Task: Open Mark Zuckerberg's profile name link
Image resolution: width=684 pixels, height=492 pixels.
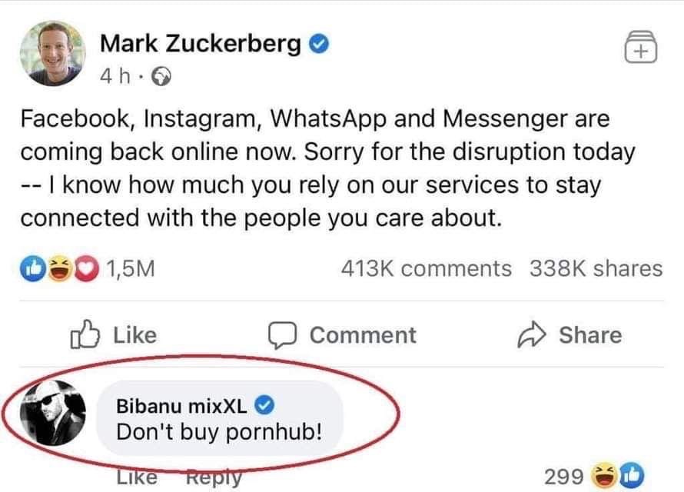Action: coord(200,45)
